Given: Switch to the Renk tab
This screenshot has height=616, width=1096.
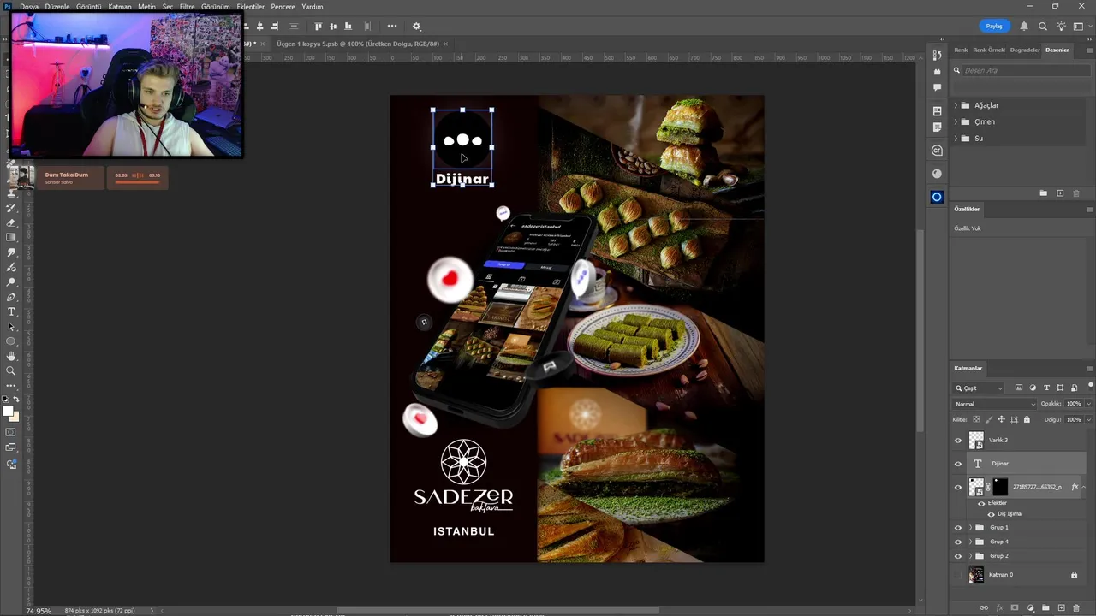Looking at the screenshot, I should (961, 50).
